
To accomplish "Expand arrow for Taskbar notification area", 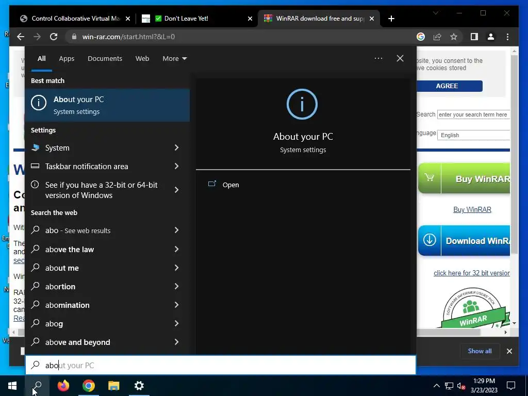I will 176,166.
